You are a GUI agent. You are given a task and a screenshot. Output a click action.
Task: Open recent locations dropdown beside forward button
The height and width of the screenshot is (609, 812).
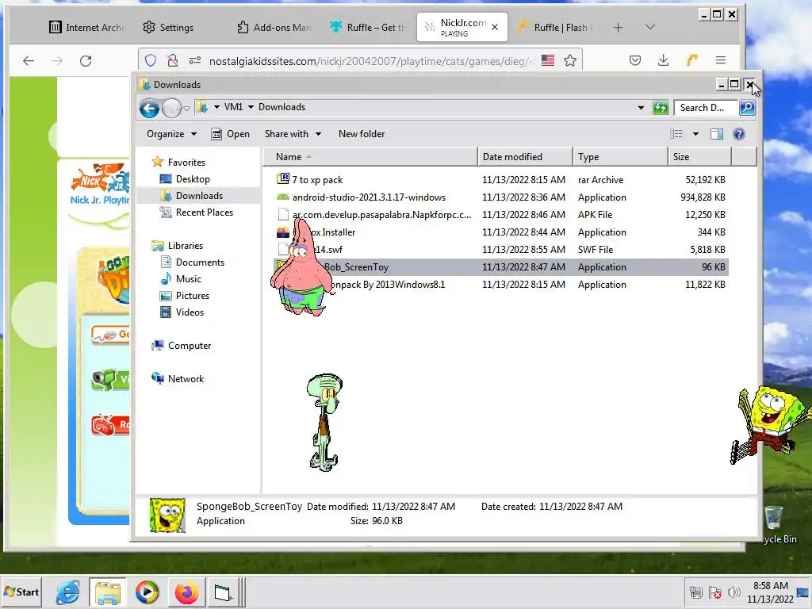coord(187,108)
